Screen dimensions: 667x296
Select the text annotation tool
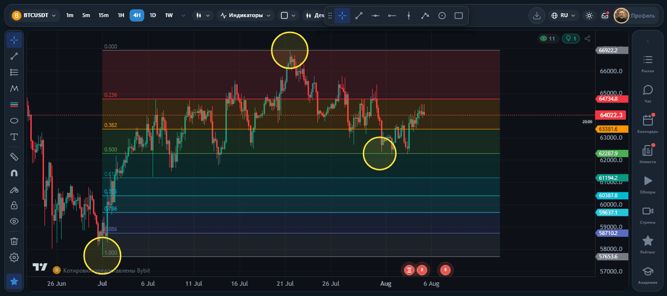tap(14, 137)
